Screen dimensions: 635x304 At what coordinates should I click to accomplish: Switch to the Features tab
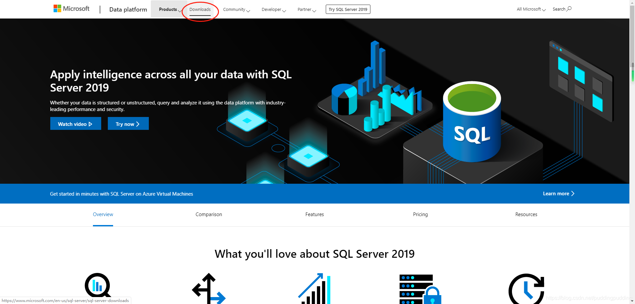point(315,214)
